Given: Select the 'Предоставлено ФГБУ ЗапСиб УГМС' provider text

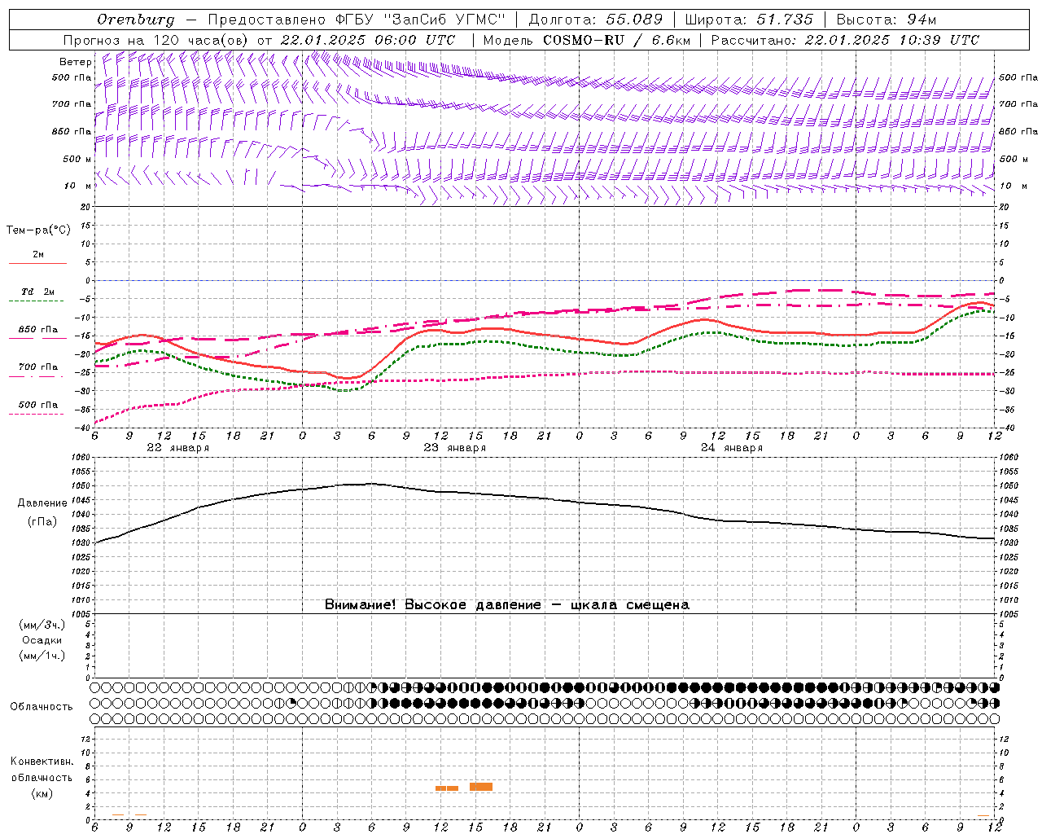Looking at the screenshot, I should pyautogui.click(x=357, y=20).
